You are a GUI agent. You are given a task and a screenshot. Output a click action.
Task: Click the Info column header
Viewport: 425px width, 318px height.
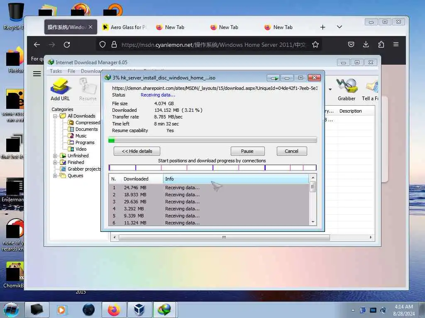(x=236, y=179)
